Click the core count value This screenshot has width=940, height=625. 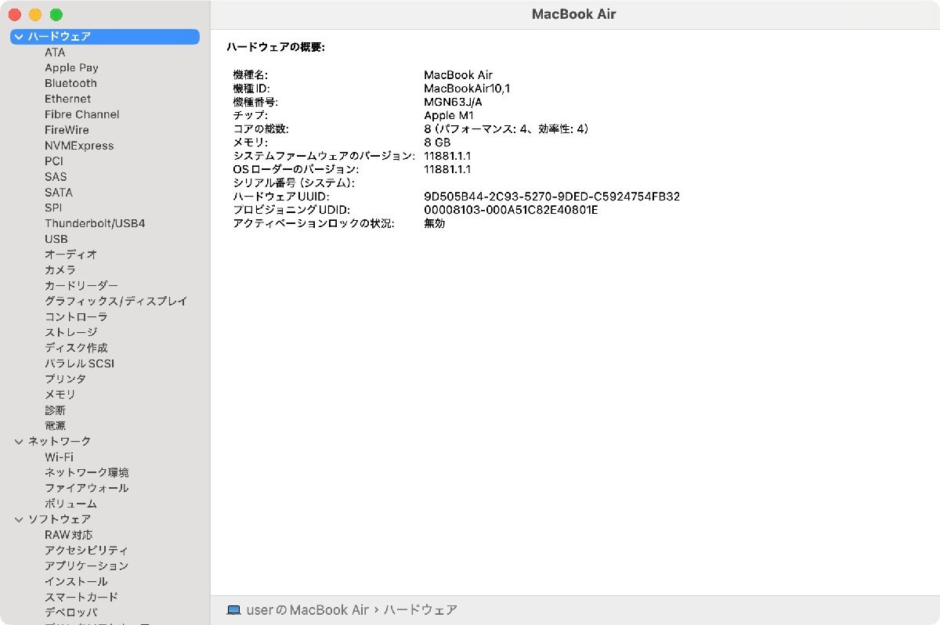click(506, 129)
